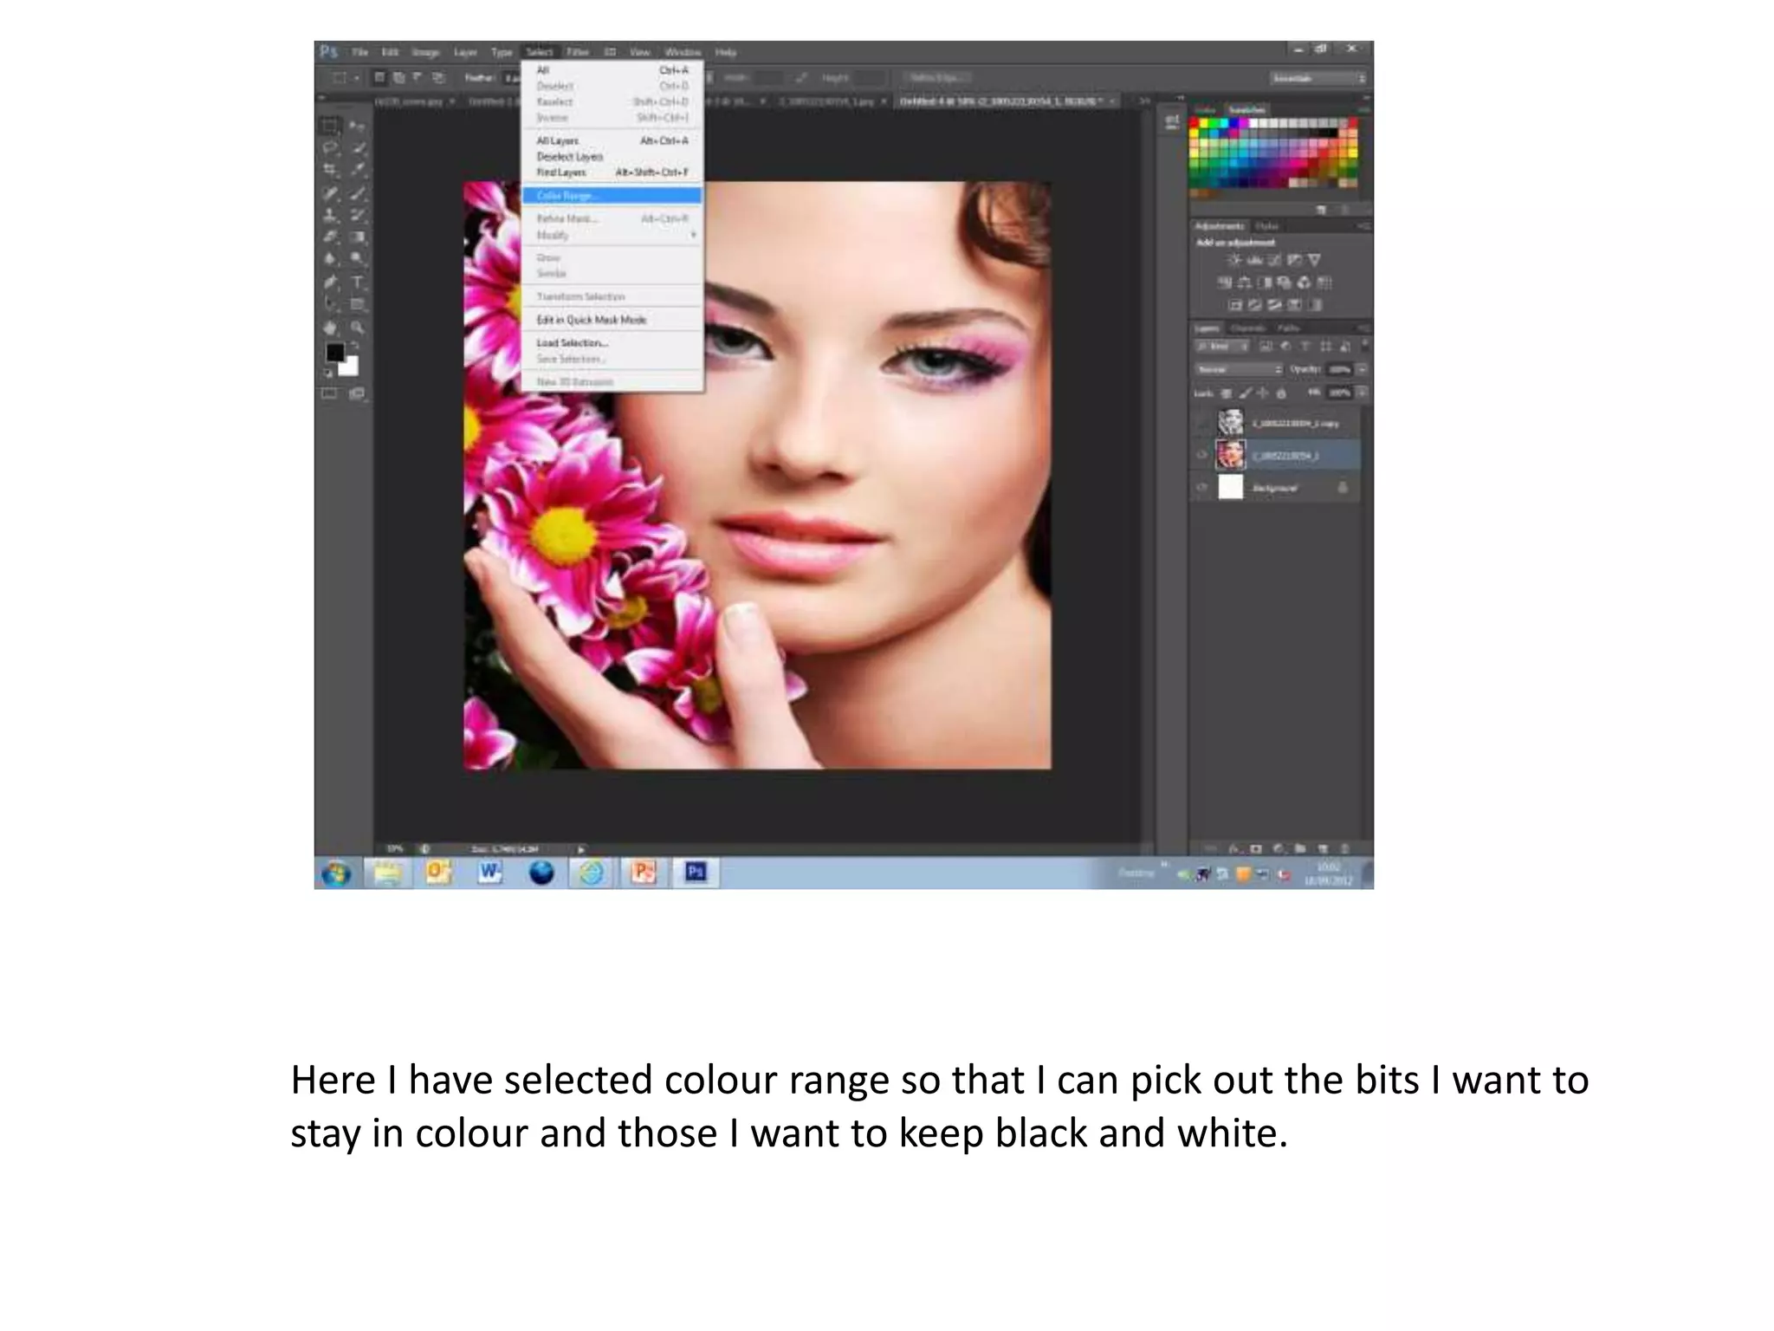Viewport: 1774px width, 1331px height.
Task: Select the Rectangular Marquee tool
Action: point(331,126)
